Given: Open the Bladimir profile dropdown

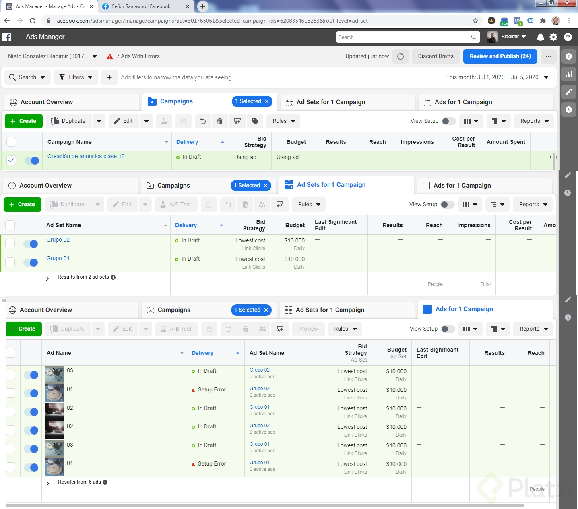Looking at the screenshot, I should (x=507, y=37).
